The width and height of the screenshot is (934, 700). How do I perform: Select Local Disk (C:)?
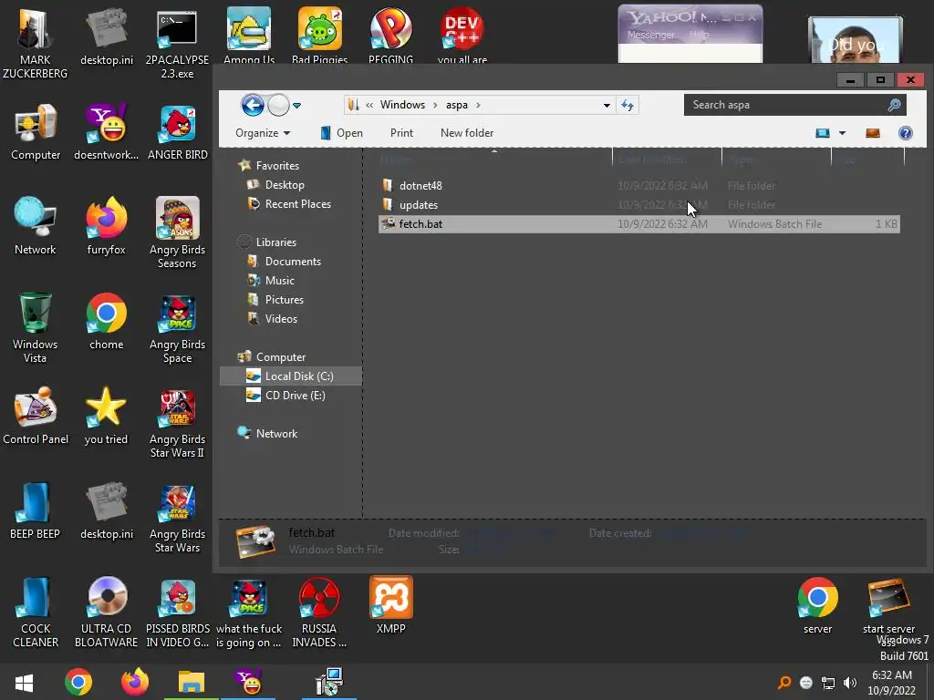click(x=291, y=376)
